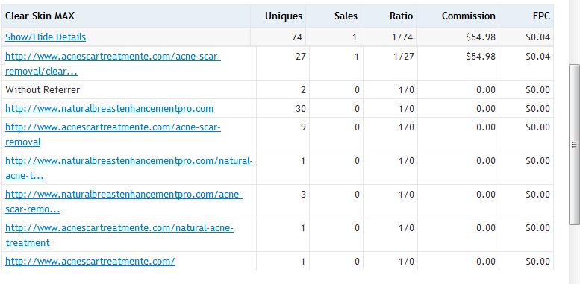The height and width of the screenshot is (284, 580).
Task: Select $0.04 EPC in Show/Hide Details row
Action: pos(537,37)
